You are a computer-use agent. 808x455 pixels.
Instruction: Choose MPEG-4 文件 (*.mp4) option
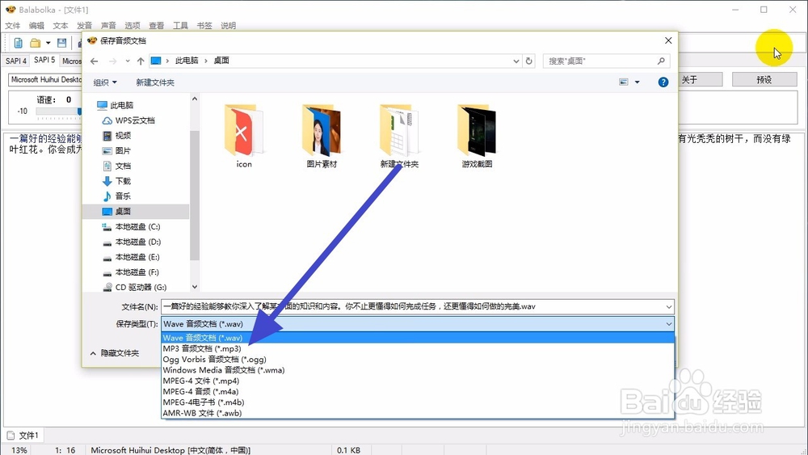(x=418, y=381)
